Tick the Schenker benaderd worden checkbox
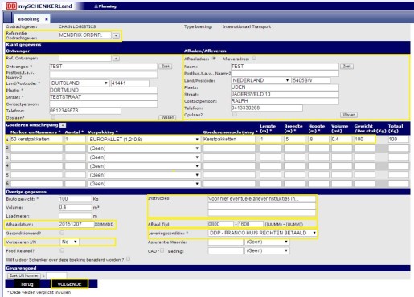The width and height of the screenshot is (414, 297). point(128,259)
